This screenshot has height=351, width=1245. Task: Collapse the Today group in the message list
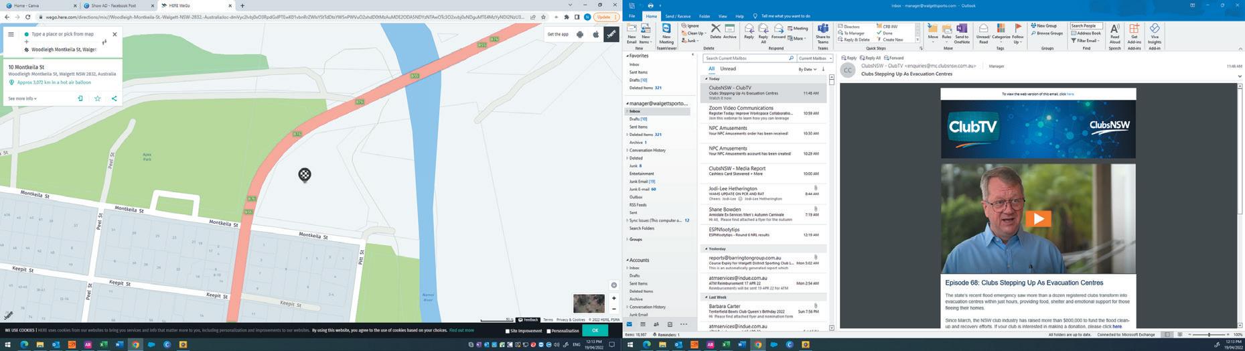(705, 79)
